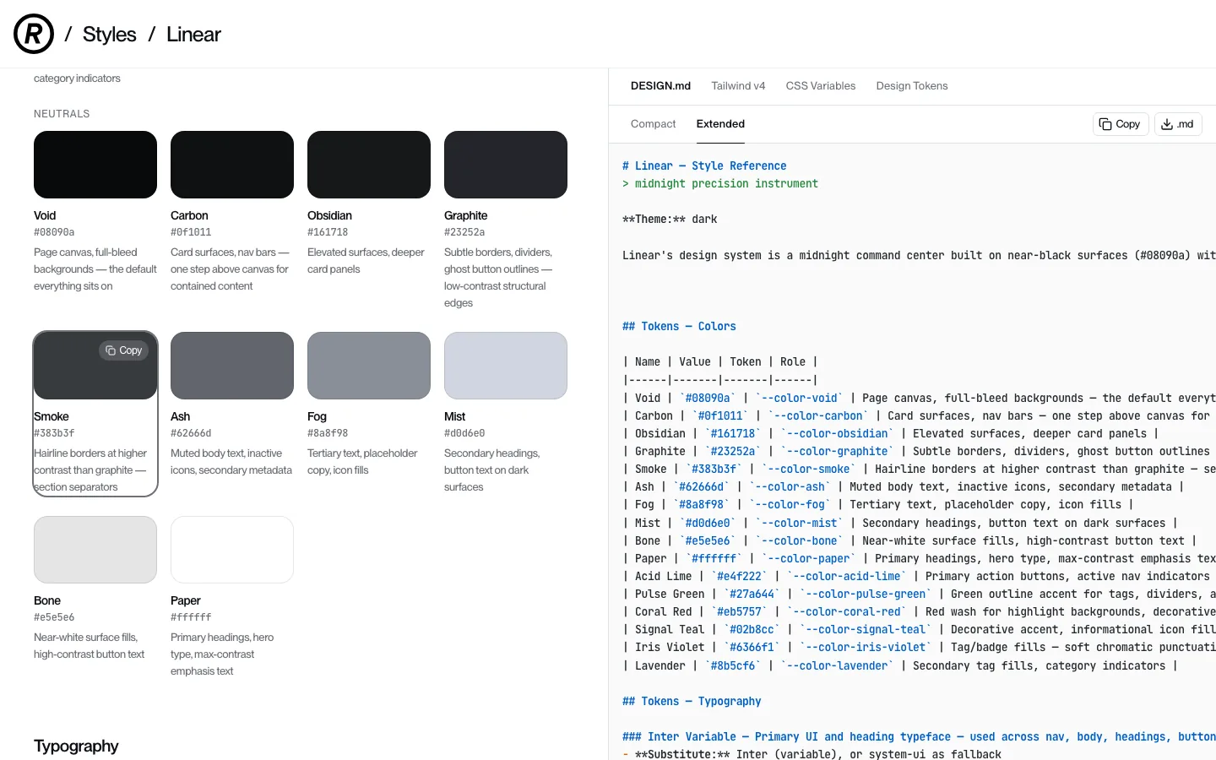Click the 'Name | Value | Token | Role' table header
The width and height of the screenshot is (1216, 760).
click(x=720, y=362)
